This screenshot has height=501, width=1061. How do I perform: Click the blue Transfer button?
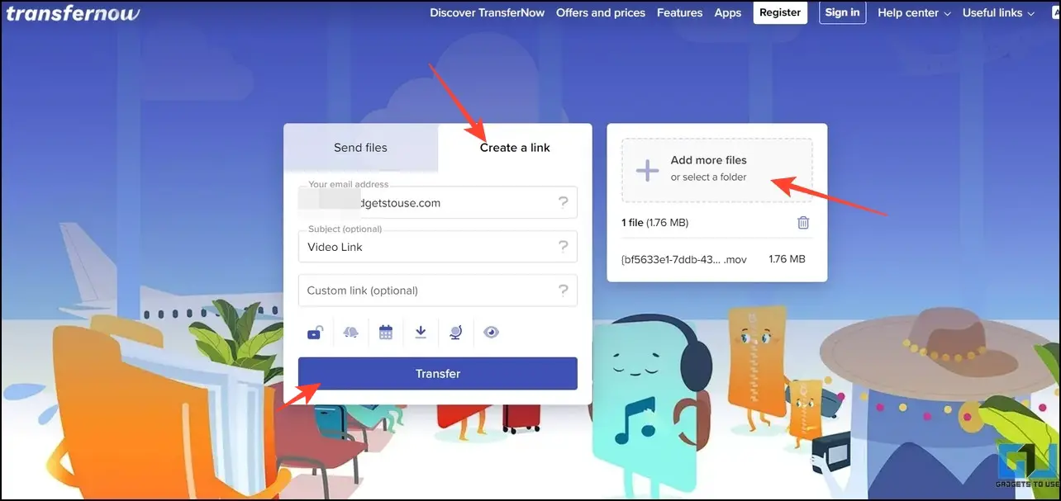(438, 373)
